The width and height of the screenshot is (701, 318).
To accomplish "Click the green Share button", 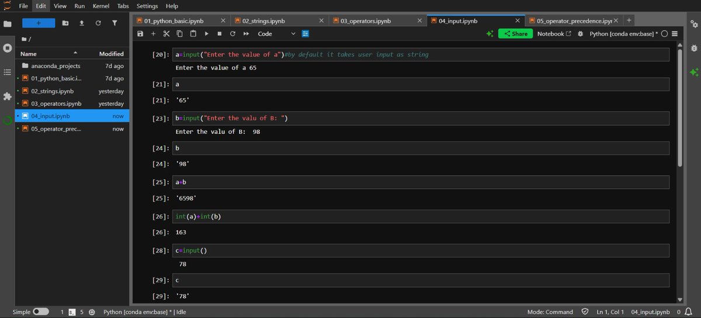I will (x=515, y=34).
